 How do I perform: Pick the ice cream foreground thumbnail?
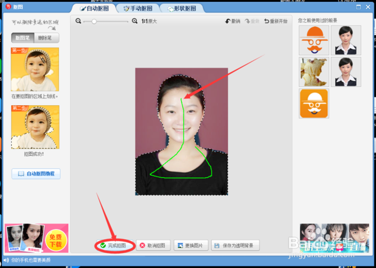pos(314,72)
